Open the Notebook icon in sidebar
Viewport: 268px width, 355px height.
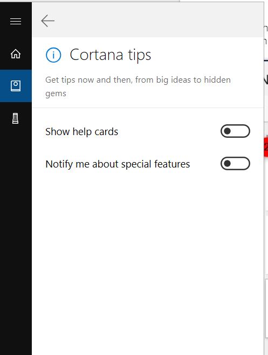16,86
